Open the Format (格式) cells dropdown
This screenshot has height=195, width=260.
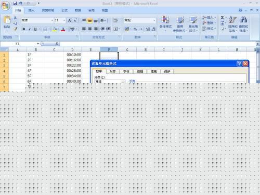click(x=209, y=29)
